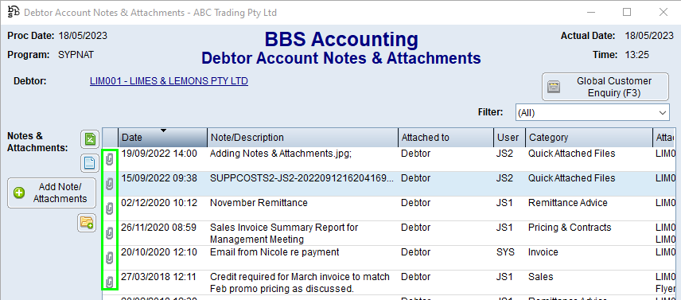Click the Category column header
This screenshot has height=300, width=681.
(x=589, y=138)
